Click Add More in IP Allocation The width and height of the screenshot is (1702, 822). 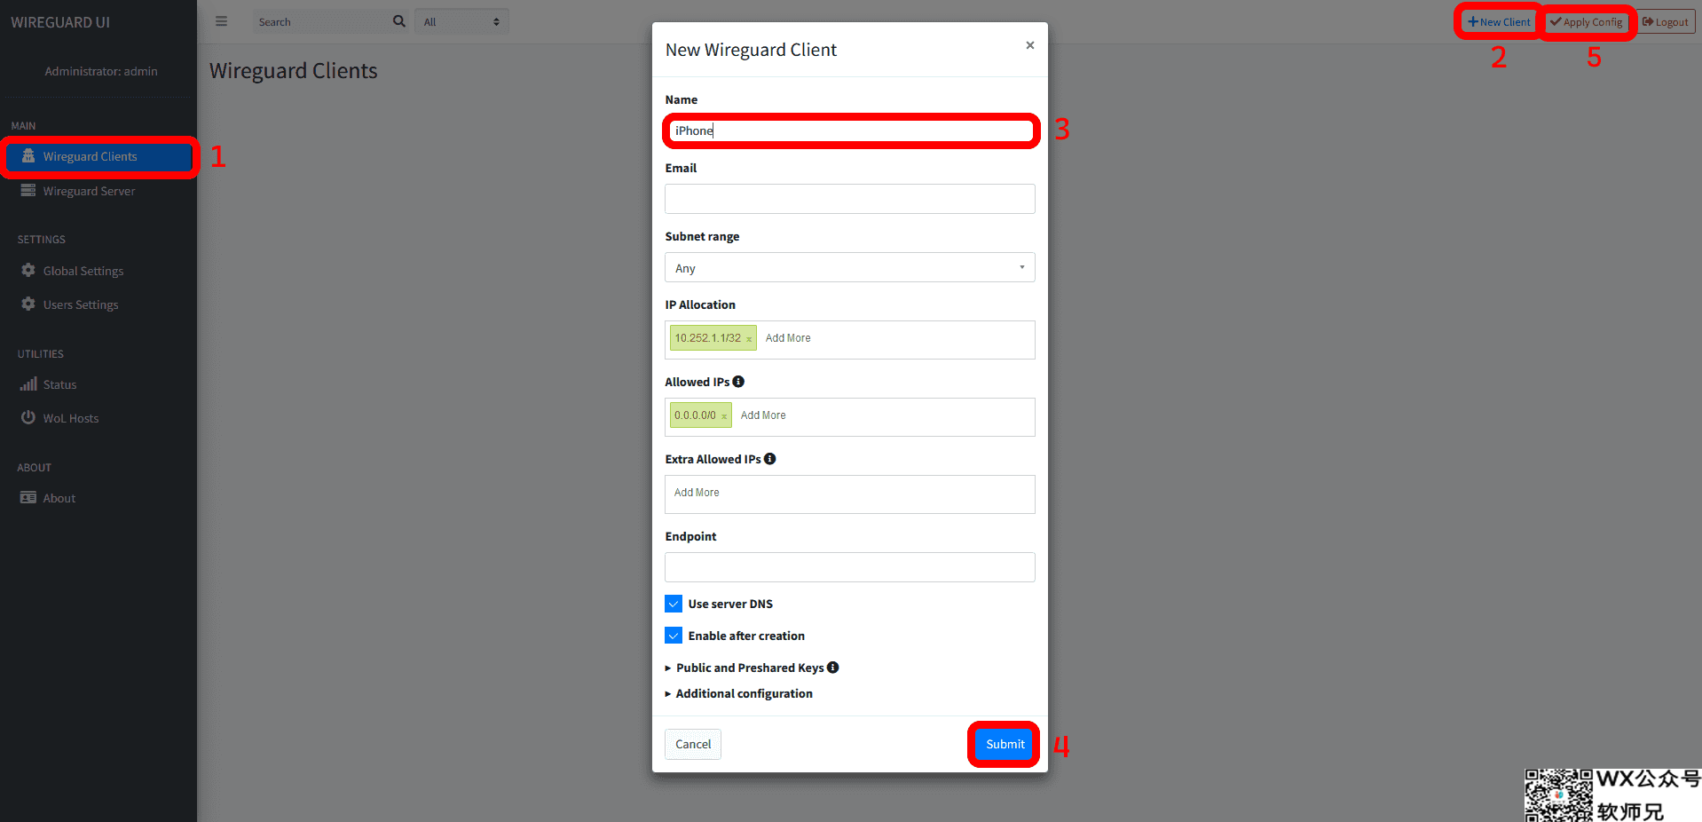[x=788, y=338]
